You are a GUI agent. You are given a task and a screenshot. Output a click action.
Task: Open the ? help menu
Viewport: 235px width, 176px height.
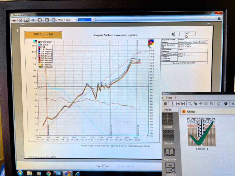175,97
